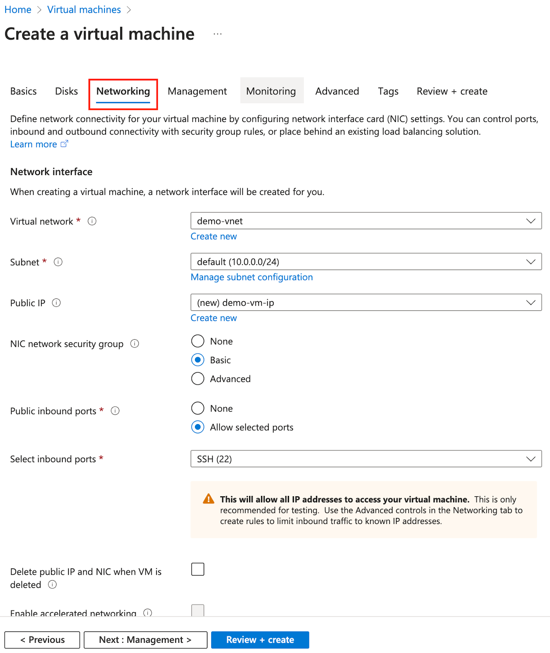The height and width of the screenshot is (653, 550).
Task: View the Public IP info tooltip
Action: point(57,303)
